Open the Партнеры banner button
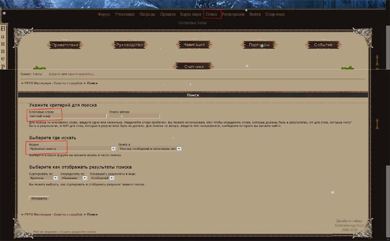Viewport: 390px width, 241px height. (x=259, y=45)
